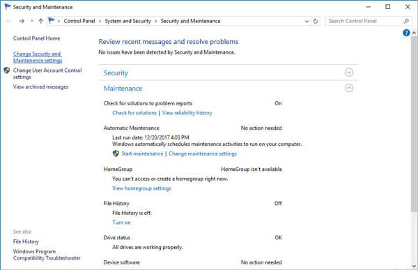Click the search magnifier icon

(x=406, y=21)
